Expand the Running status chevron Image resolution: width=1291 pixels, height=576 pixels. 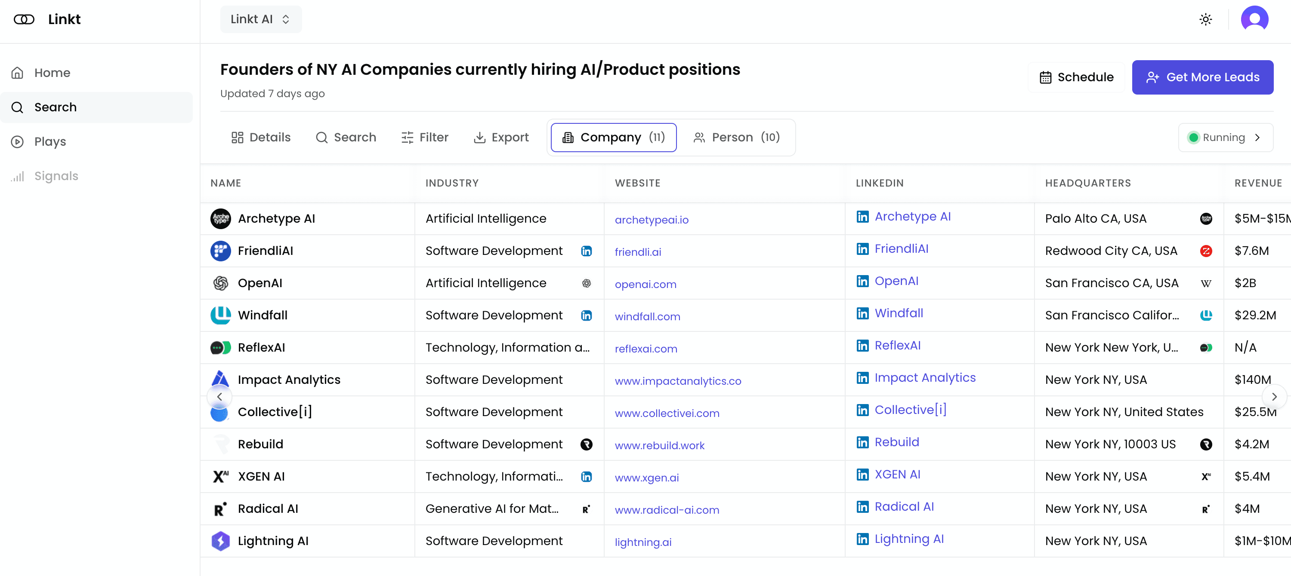point(1258,137)
